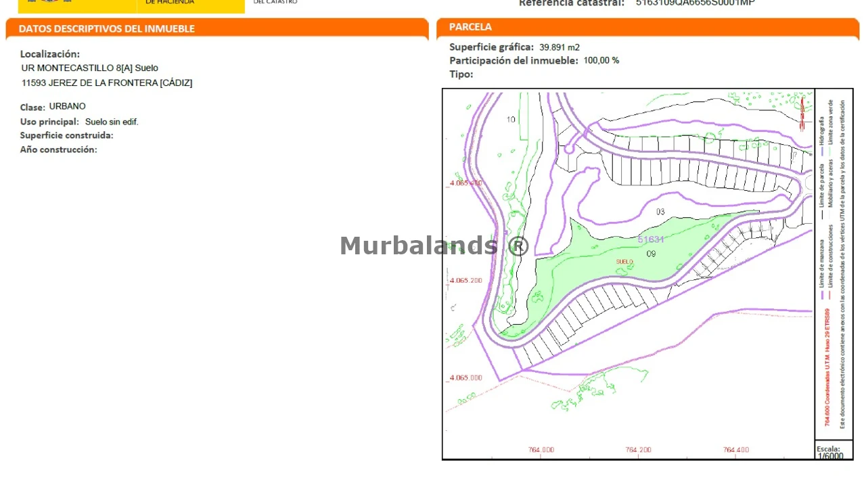Click the "DATOS DESCRIPTIVOS DEL INMUEBLE" section header
Screen dimensions: 866x487
click(216, 29)
